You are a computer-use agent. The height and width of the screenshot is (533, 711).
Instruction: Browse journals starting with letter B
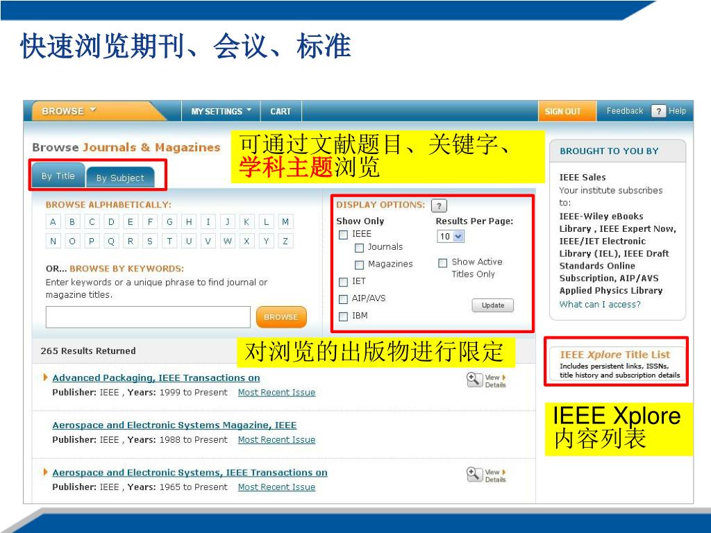tap(72, 221)
